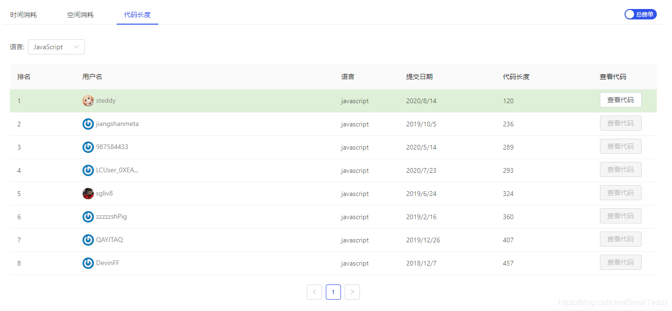Screen dimensions: 672x311
Task: Click username QAYJTAQ
Action: [110, 240]
